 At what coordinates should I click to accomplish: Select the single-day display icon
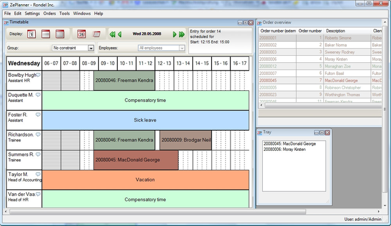[31, 34]
